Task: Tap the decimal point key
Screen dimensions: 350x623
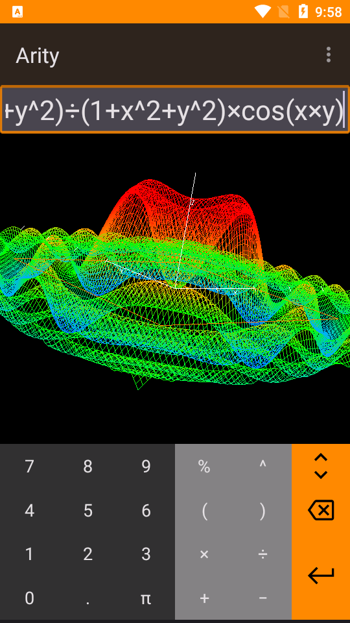Action: [87, 598]
